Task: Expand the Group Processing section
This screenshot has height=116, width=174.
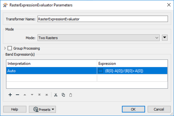Action: (5, 48)
